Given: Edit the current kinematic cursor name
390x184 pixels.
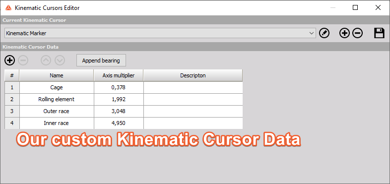Looking at the screenshot, I should pos(324,33).
